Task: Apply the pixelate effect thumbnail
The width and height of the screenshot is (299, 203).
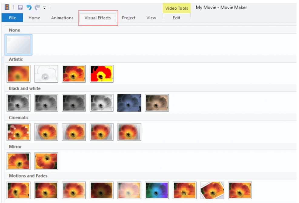Action: (184, 190)
